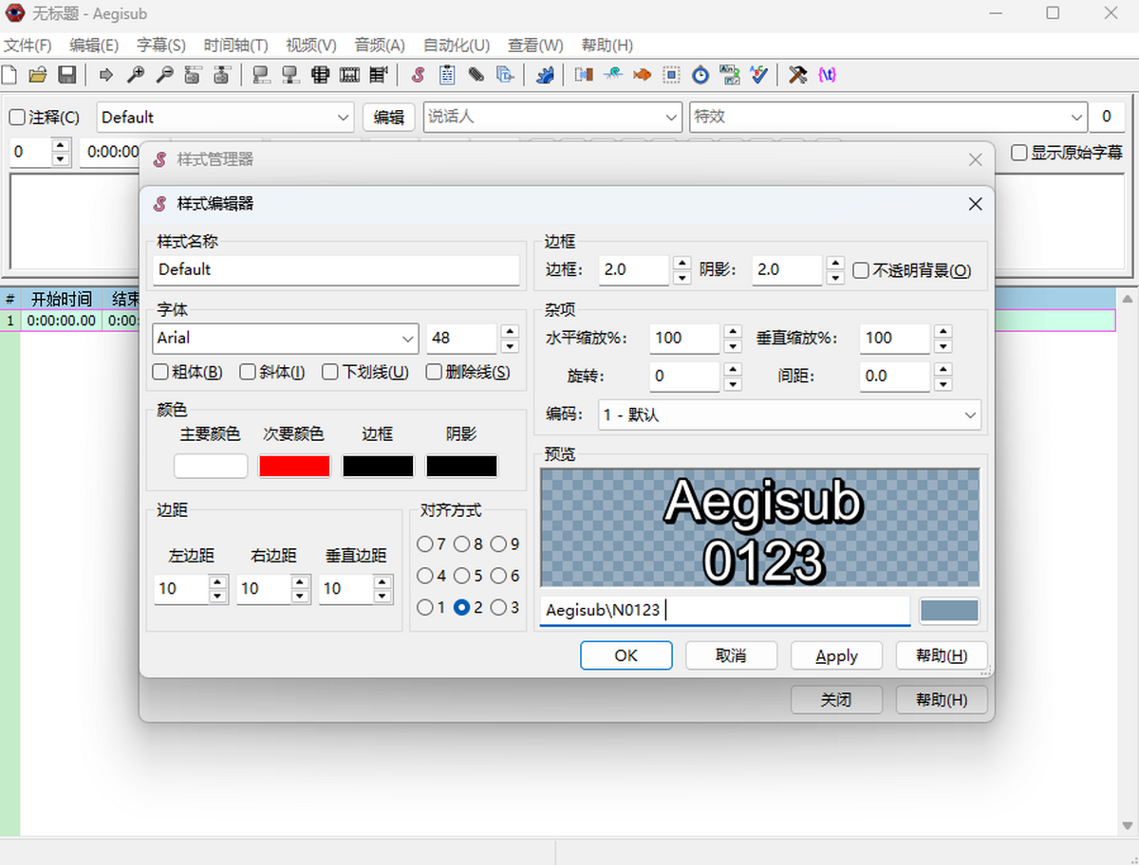Open Spell Checker checkmark icon

(x=758, y=74)
